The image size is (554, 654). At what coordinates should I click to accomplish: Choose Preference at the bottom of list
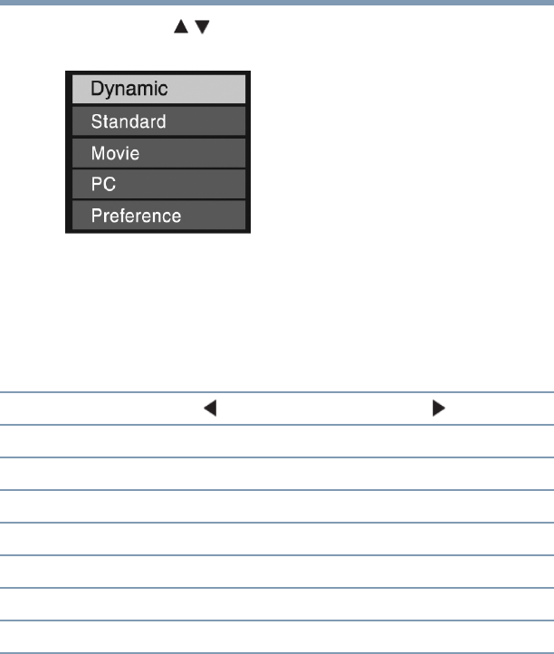(x=157, y=216)
